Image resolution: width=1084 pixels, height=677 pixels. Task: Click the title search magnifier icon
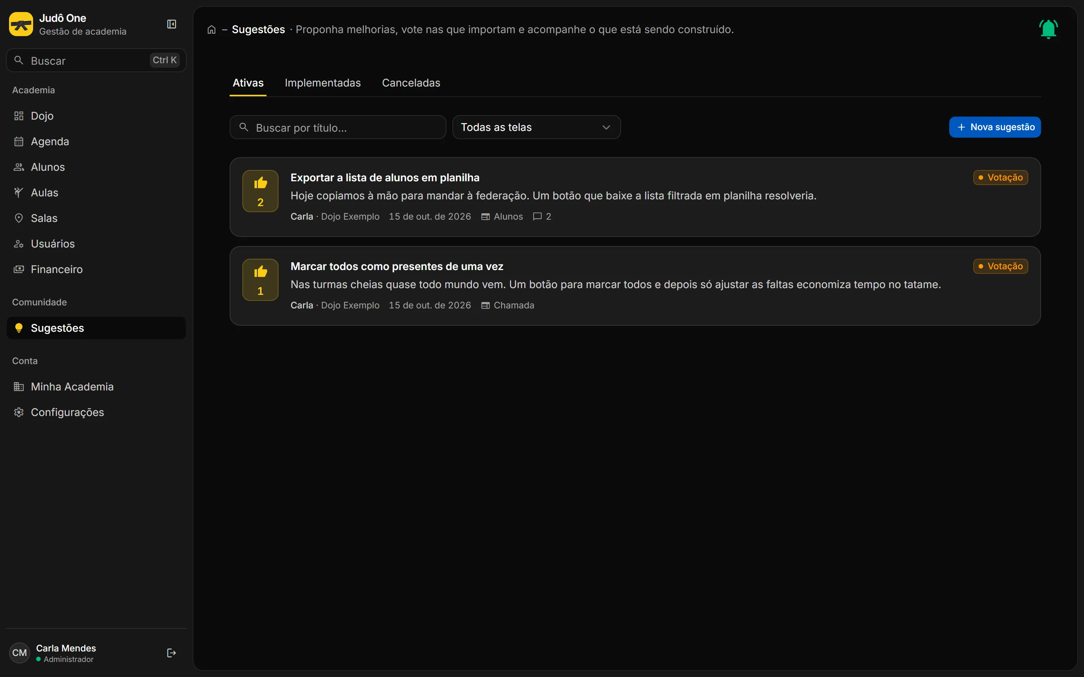coord(244,127)
